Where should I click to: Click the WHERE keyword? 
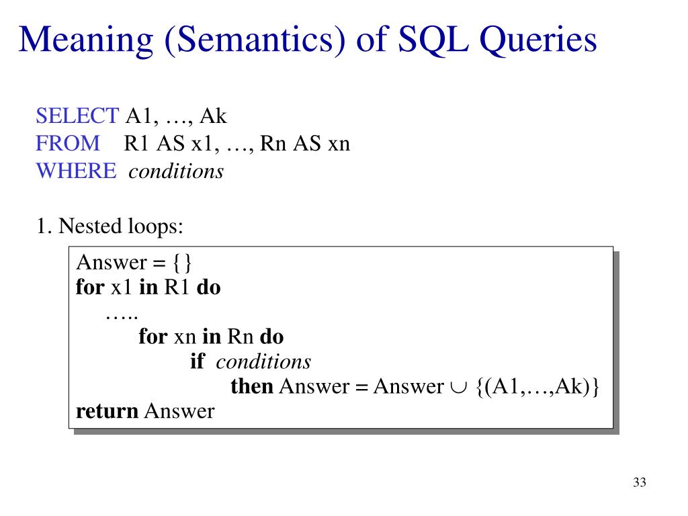(x=77, y=171)
